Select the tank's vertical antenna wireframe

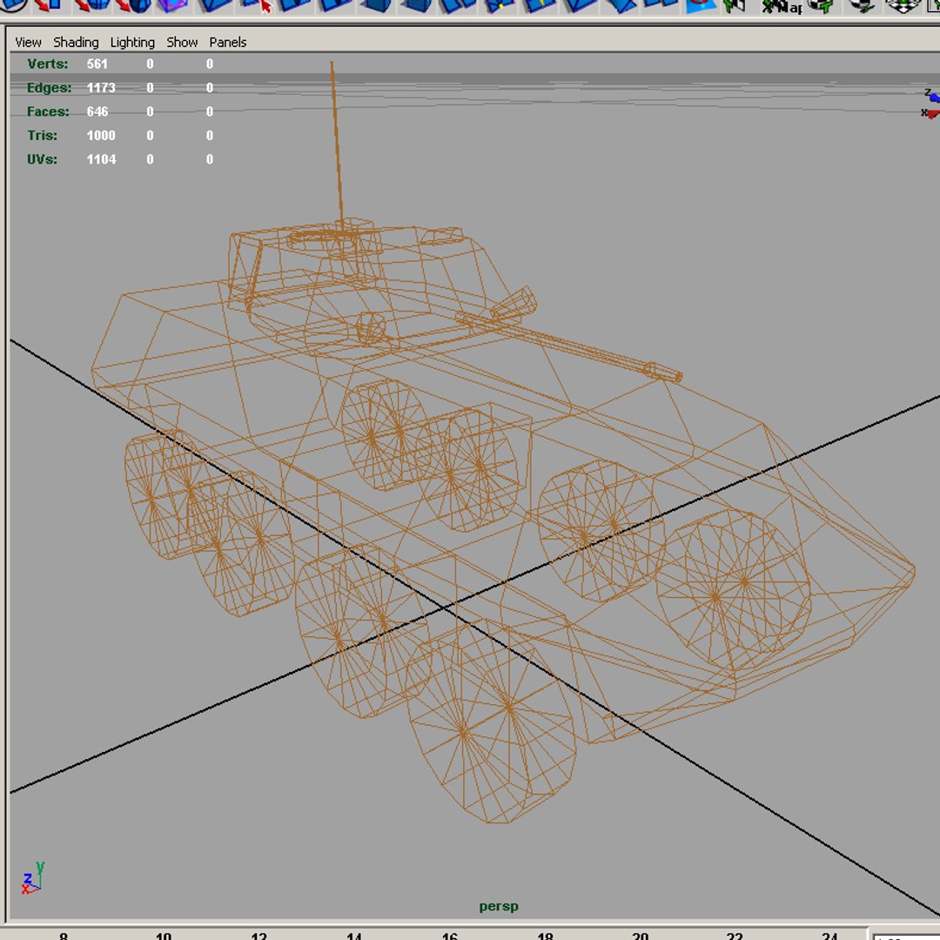click(x=337, y=144)
